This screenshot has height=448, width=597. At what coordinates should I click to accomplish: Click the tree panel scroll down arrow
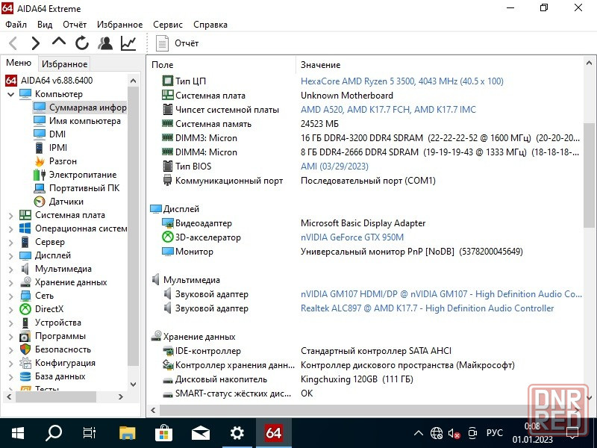click(x=133, y=384)
